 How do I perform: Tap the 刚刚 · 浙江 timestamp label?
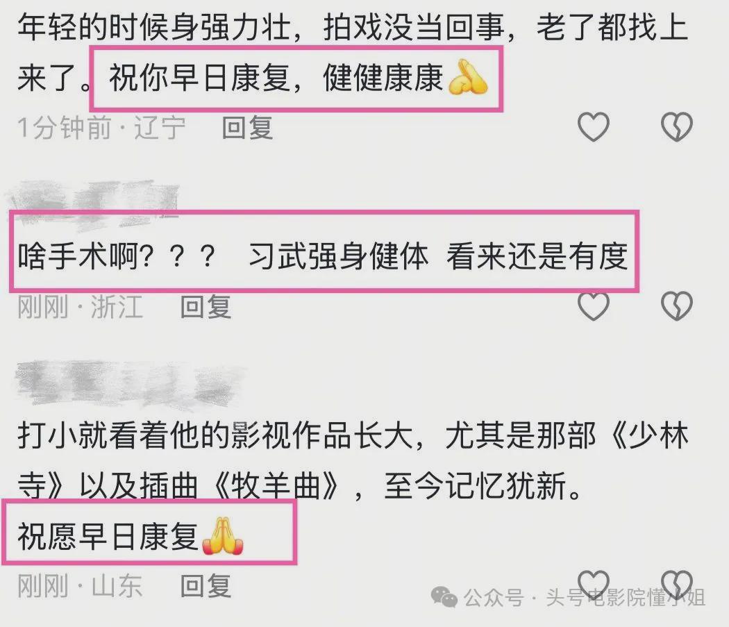point(80,307)
